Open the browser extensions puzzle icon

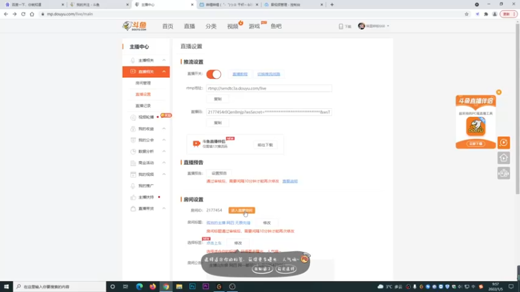[486, 14]
